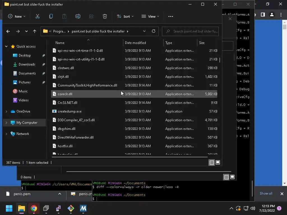Select Videos in the sidebar
Viewport: 287px width, 215px height.
pyautogui.click(x=24, y=100)
